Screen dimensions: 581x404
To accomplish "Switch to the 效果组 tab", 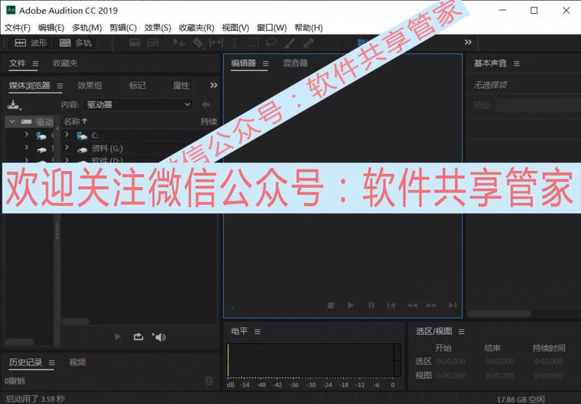I will tap(90, 86).
